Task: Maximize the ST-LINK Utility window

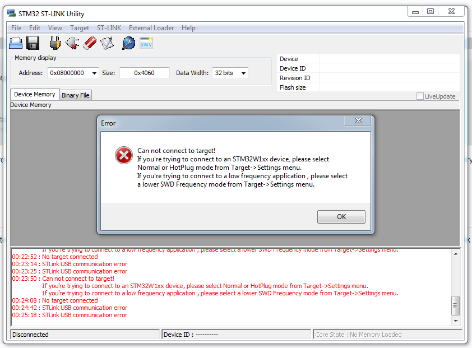Action: click(431, 11)
